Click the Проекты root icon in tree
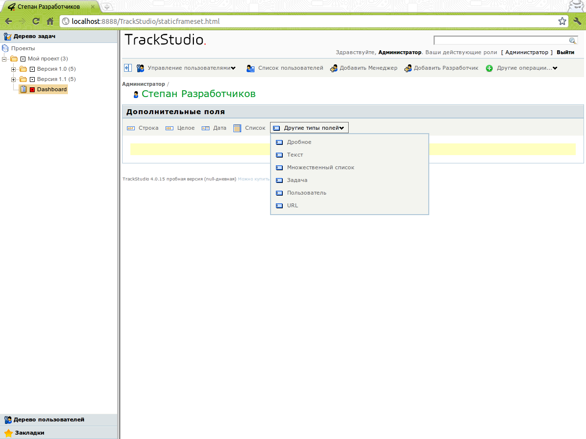Viewport: 586px width, 439px height. 5,48
